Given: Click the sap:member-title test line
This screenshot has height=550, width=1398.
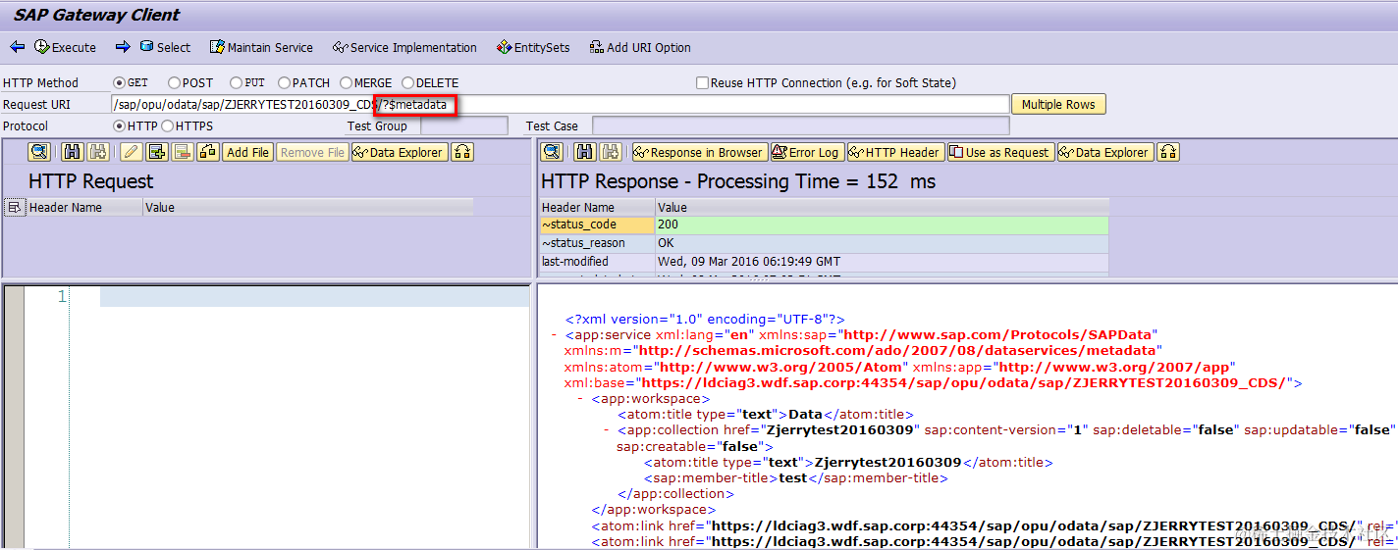Looking at the screenshot, I should tap(795, 478).
